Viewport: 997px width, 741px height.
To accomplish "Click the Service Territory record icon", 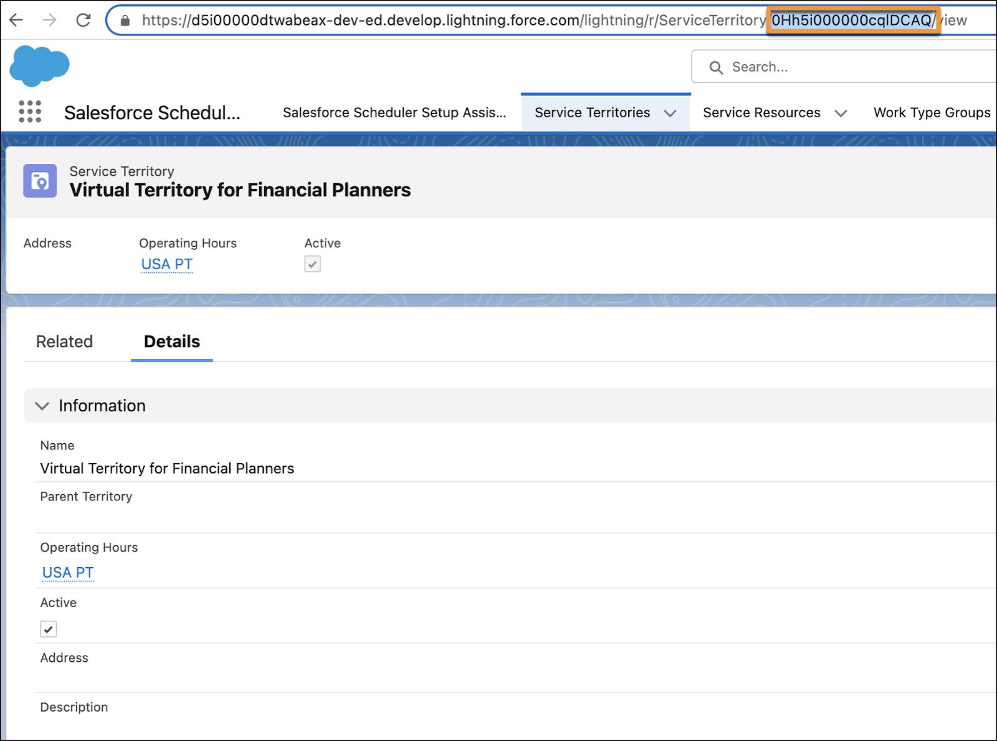I will tap(40, 181).
